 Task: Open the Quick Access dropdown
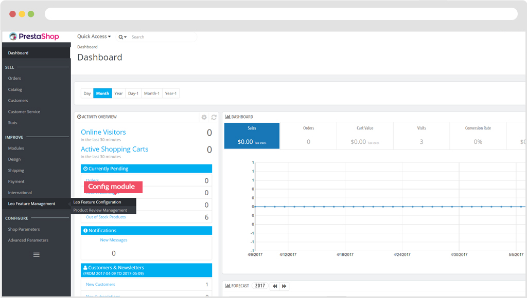point(94,36)
